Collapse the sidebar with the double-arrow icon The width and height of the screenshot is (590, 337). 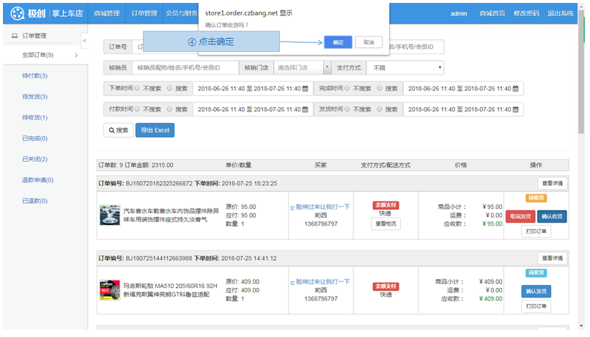(x=84, y=41)
